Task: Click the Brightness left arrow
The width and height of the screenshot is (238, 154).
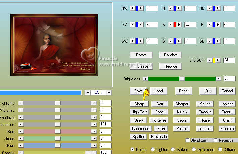Action: coord(145,79)
